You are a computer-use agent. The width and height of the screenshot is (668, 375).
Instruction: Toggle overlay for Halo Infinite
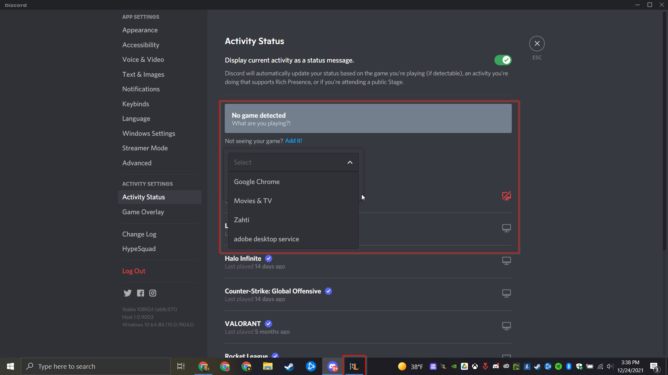pyautogui.click(x=506, y=261)
